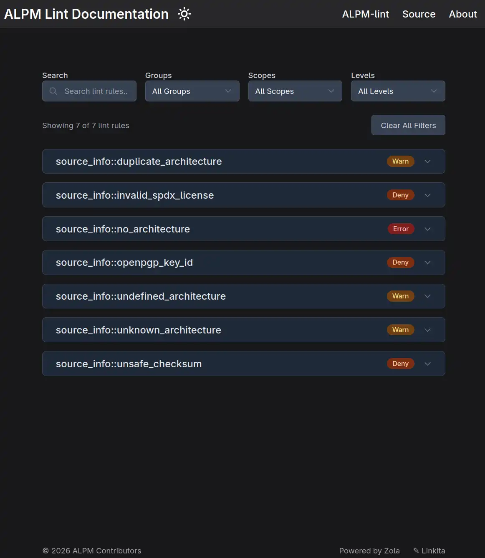Follow the Powered by Zola link
The height and width of the screenshot is (558, 485).
click(x=369, y=550)
